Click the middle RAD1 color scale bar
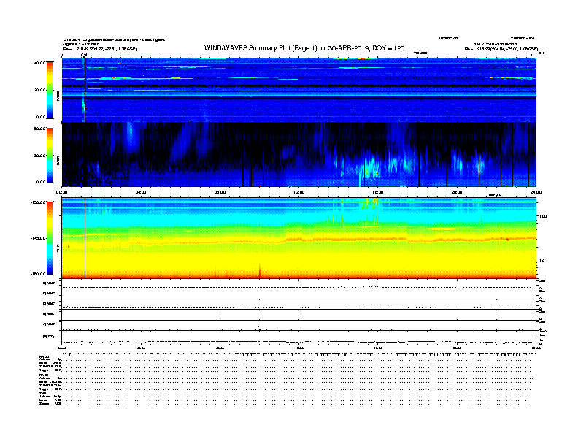578x447 pixels. 50,156
